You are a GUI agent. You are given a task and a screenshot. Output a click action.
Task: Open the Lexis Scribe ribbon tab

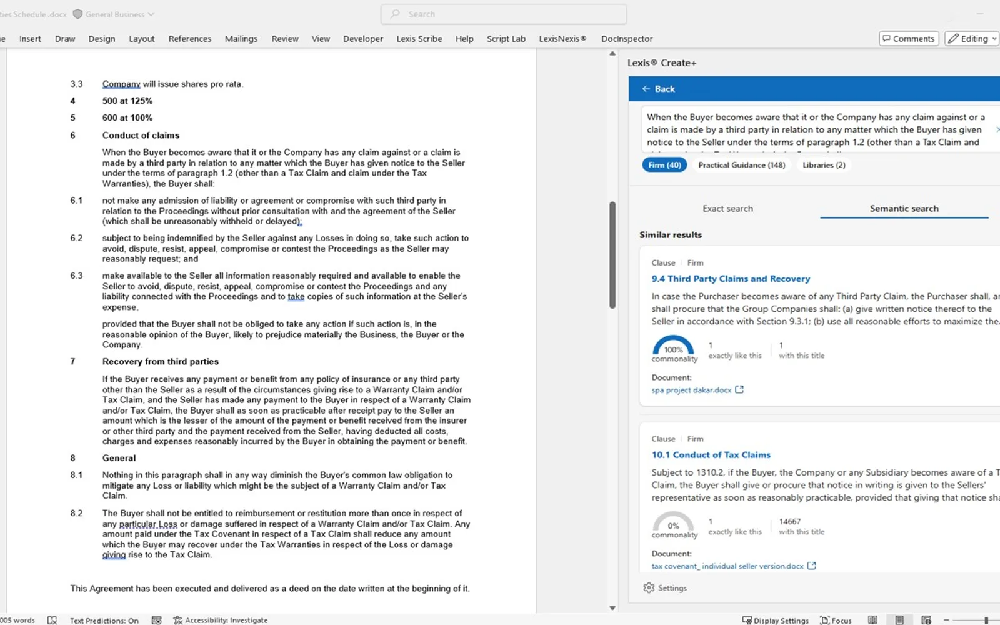click(x=419, y=39)
